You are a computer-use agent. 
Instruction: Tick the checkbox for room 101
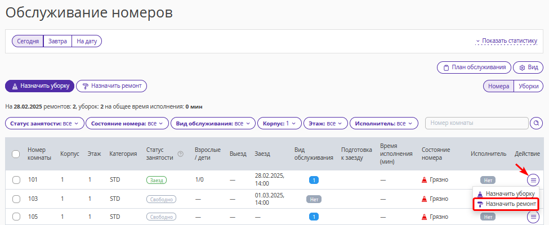16,180
